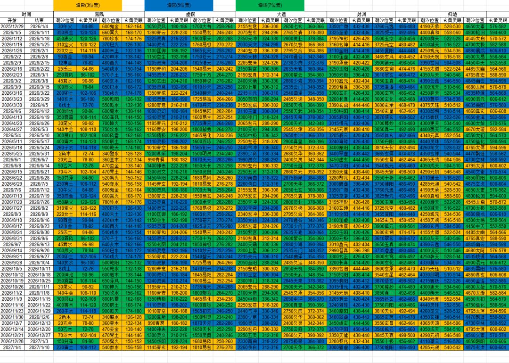This screenshot has width=509, height=363.
Task: Select 2880少海 in the 2026/3/2 row
Action: pyautogui.click(x=293, y=81)
